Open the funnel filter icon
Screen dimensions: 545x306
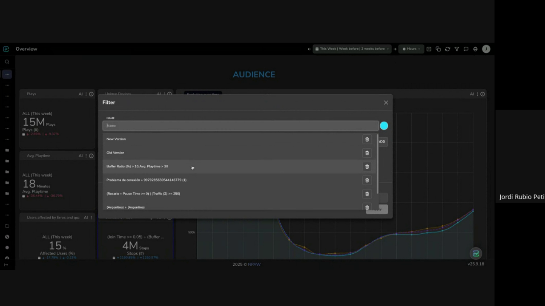[x=457, y=49]
